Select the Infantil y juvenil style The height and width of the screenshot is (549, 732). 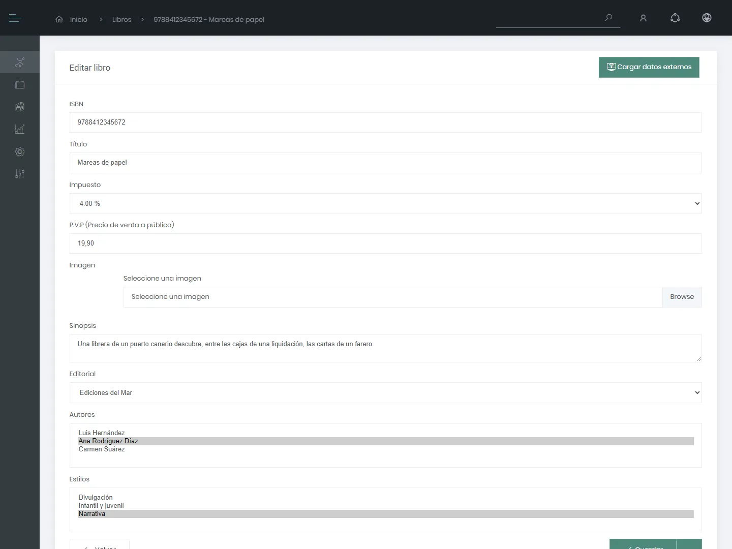click(x=386, y=506)
